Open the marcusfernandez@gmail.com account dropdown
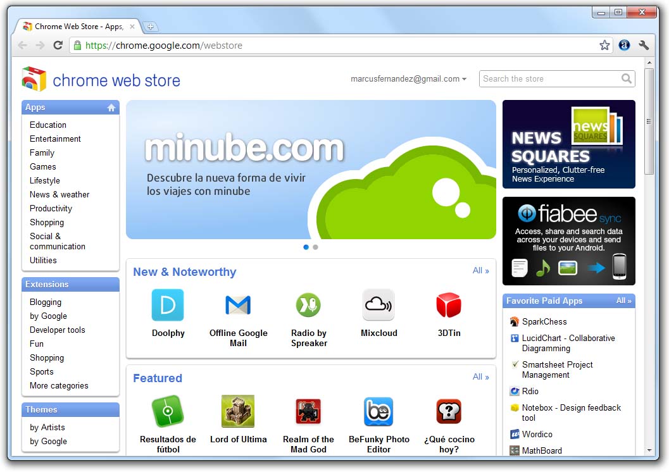The height and width of the screenshot is (472, 669). pos(408,79)
